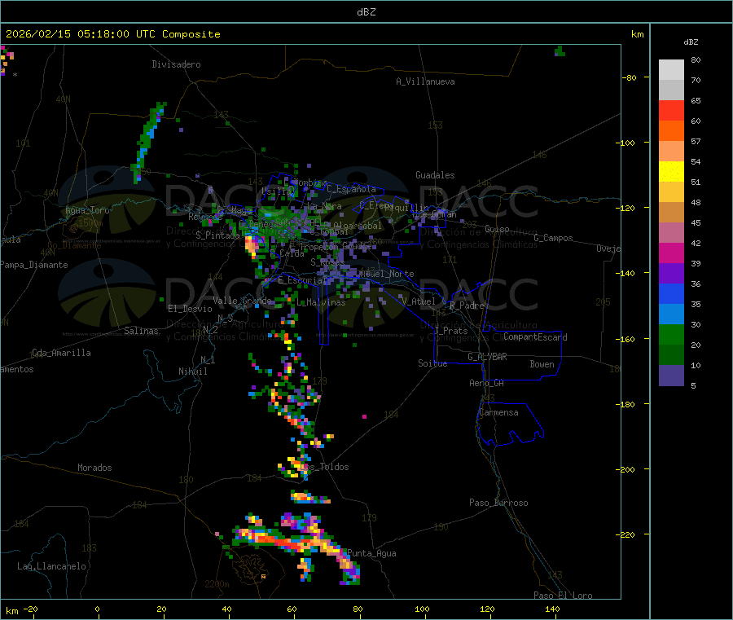Click the CompartEscard map label
This screenshot has height=620, width=733.
pos(536,336)
